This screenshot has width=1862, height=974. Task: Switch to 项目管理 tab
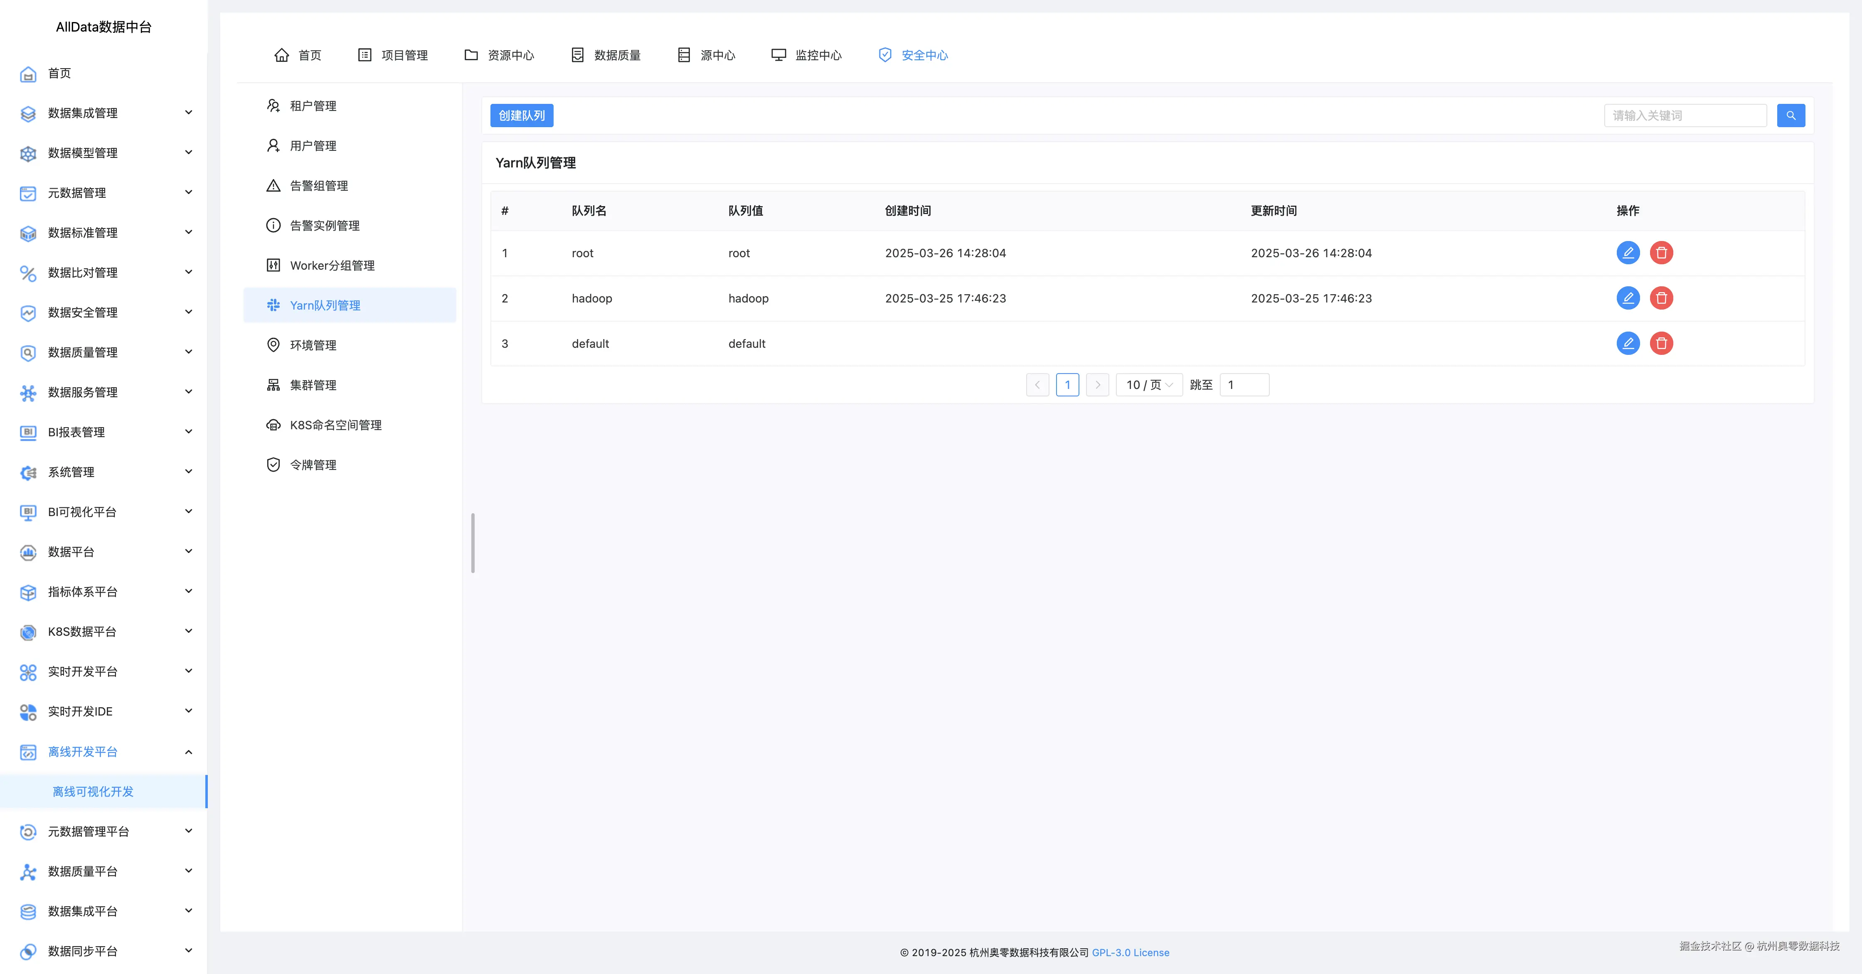tap(404, 55)
